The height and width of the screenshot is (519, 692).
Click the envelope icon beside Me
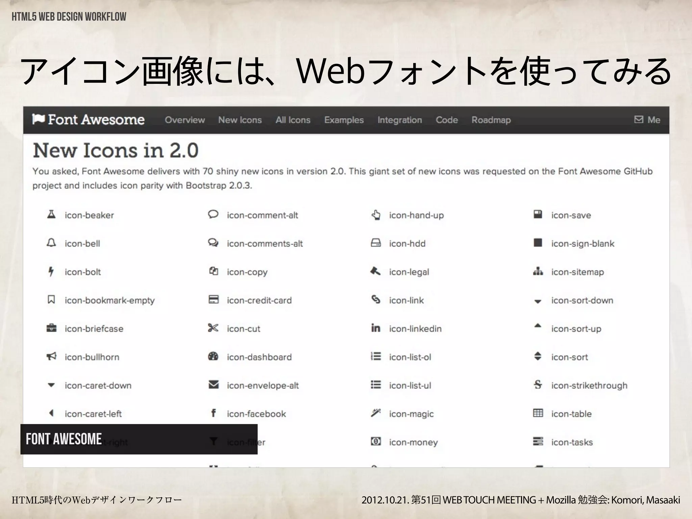(639, 119)
